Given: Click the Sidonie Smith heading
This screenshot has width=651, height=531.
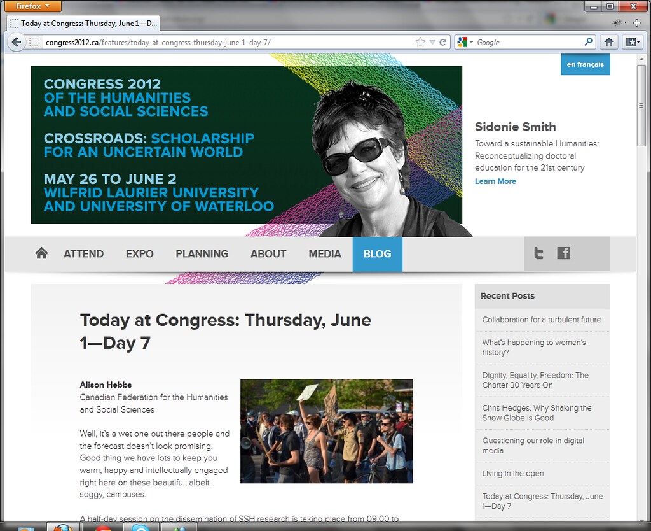Looking at the screenshot, I should tap(515, 127).
